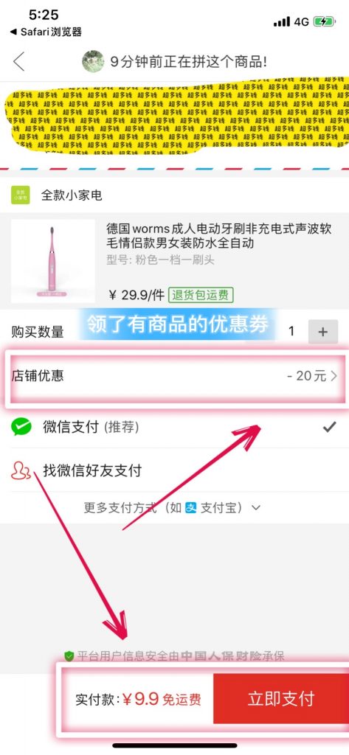Toggle the 微信支付 checkmark
This screenshot has width=349, height=755.
tap(330, 427)
